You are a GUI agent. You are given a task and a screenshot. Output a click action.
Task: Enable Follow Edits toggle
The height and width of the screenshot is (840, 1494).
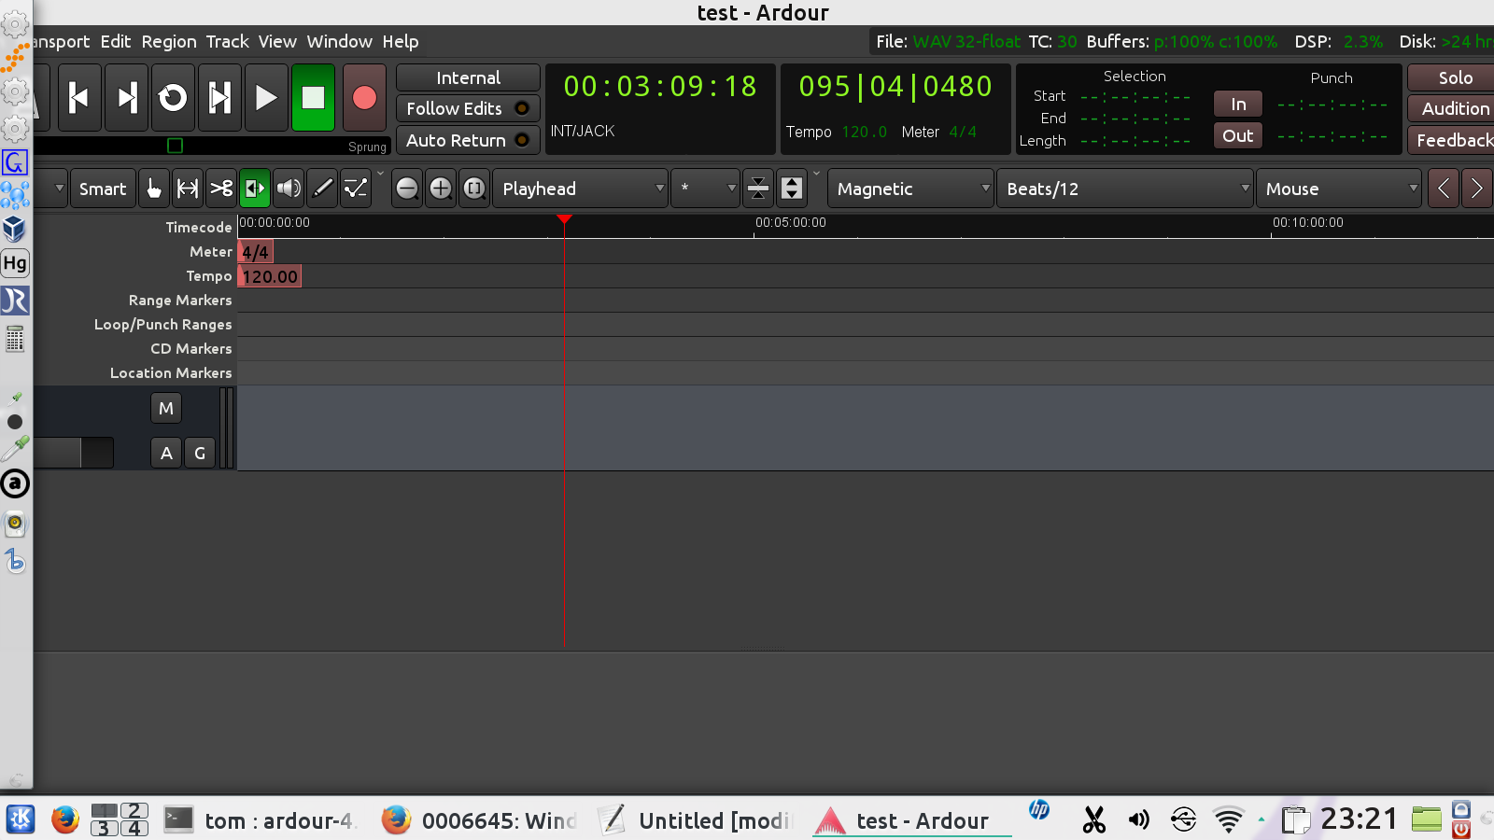[468, 109]
